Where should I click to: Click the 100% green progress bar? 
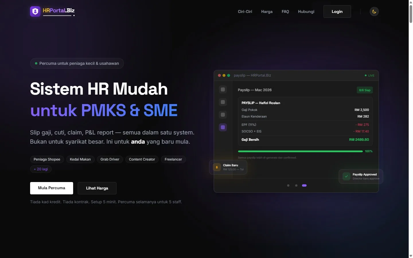pyautogui.click(x=300, y=151)
